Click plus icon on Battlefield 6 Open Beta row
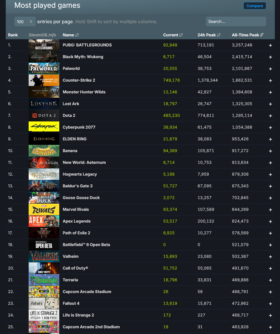The height and width of the screenshot is (334, 280). click(x=271, y=245)
